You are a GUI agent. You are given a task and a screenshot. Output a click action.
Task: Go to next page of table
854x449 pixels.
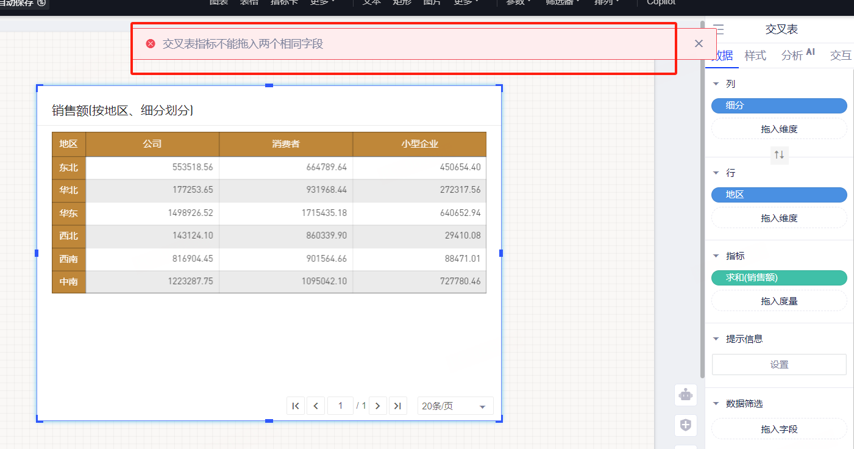pyautogui.click(x=378, y=406)
